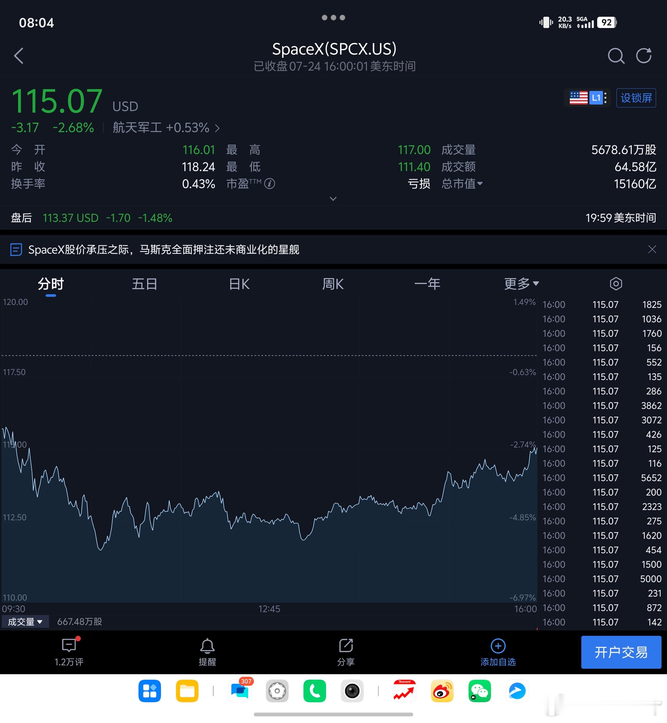Open the Tencent stock app dock icon

(404, 691)
